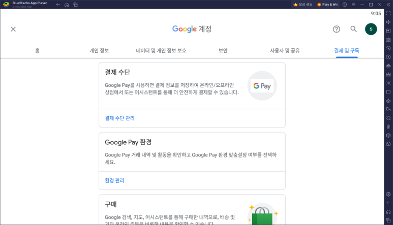Collapse the BlueStacks side toolbar

[388, 5]
